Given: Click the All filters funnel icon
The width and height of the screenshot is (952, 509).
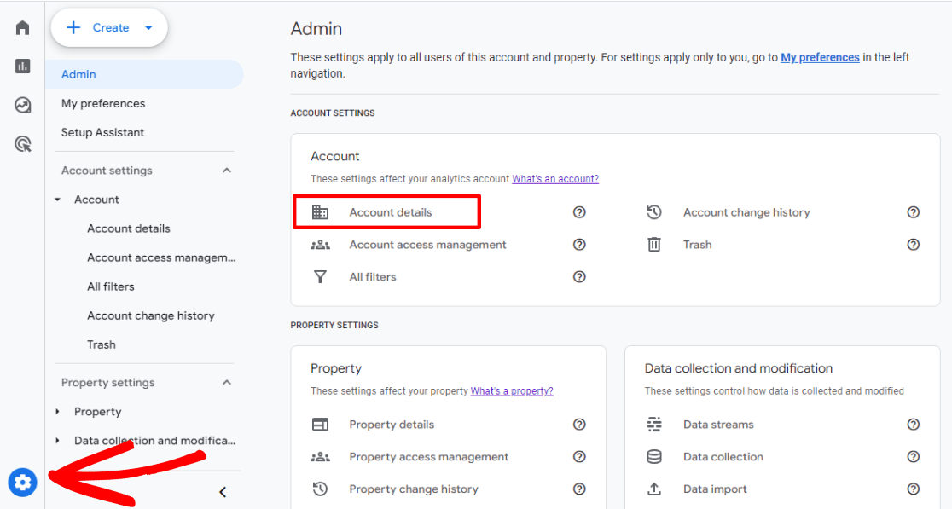Looking at the screenshot, I should coord(320,276).
